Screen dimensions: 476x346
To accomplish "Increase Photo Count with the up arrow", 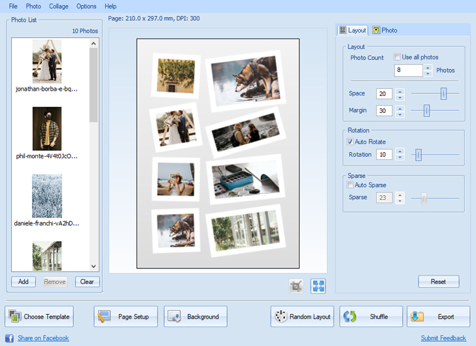I will [428, 67].
